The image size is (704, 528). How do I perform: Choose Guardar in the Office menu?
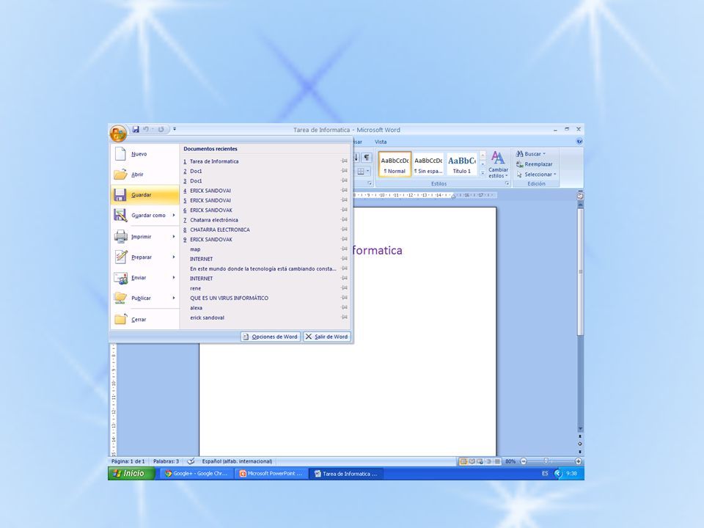[144, 195]
